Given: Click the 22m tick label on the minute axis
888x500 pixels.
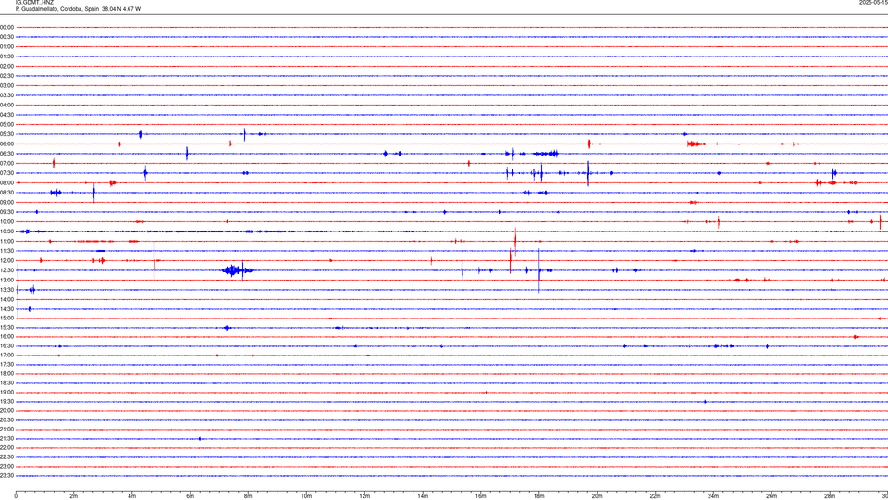Looking at the screenshot, I should coord(655,496).
